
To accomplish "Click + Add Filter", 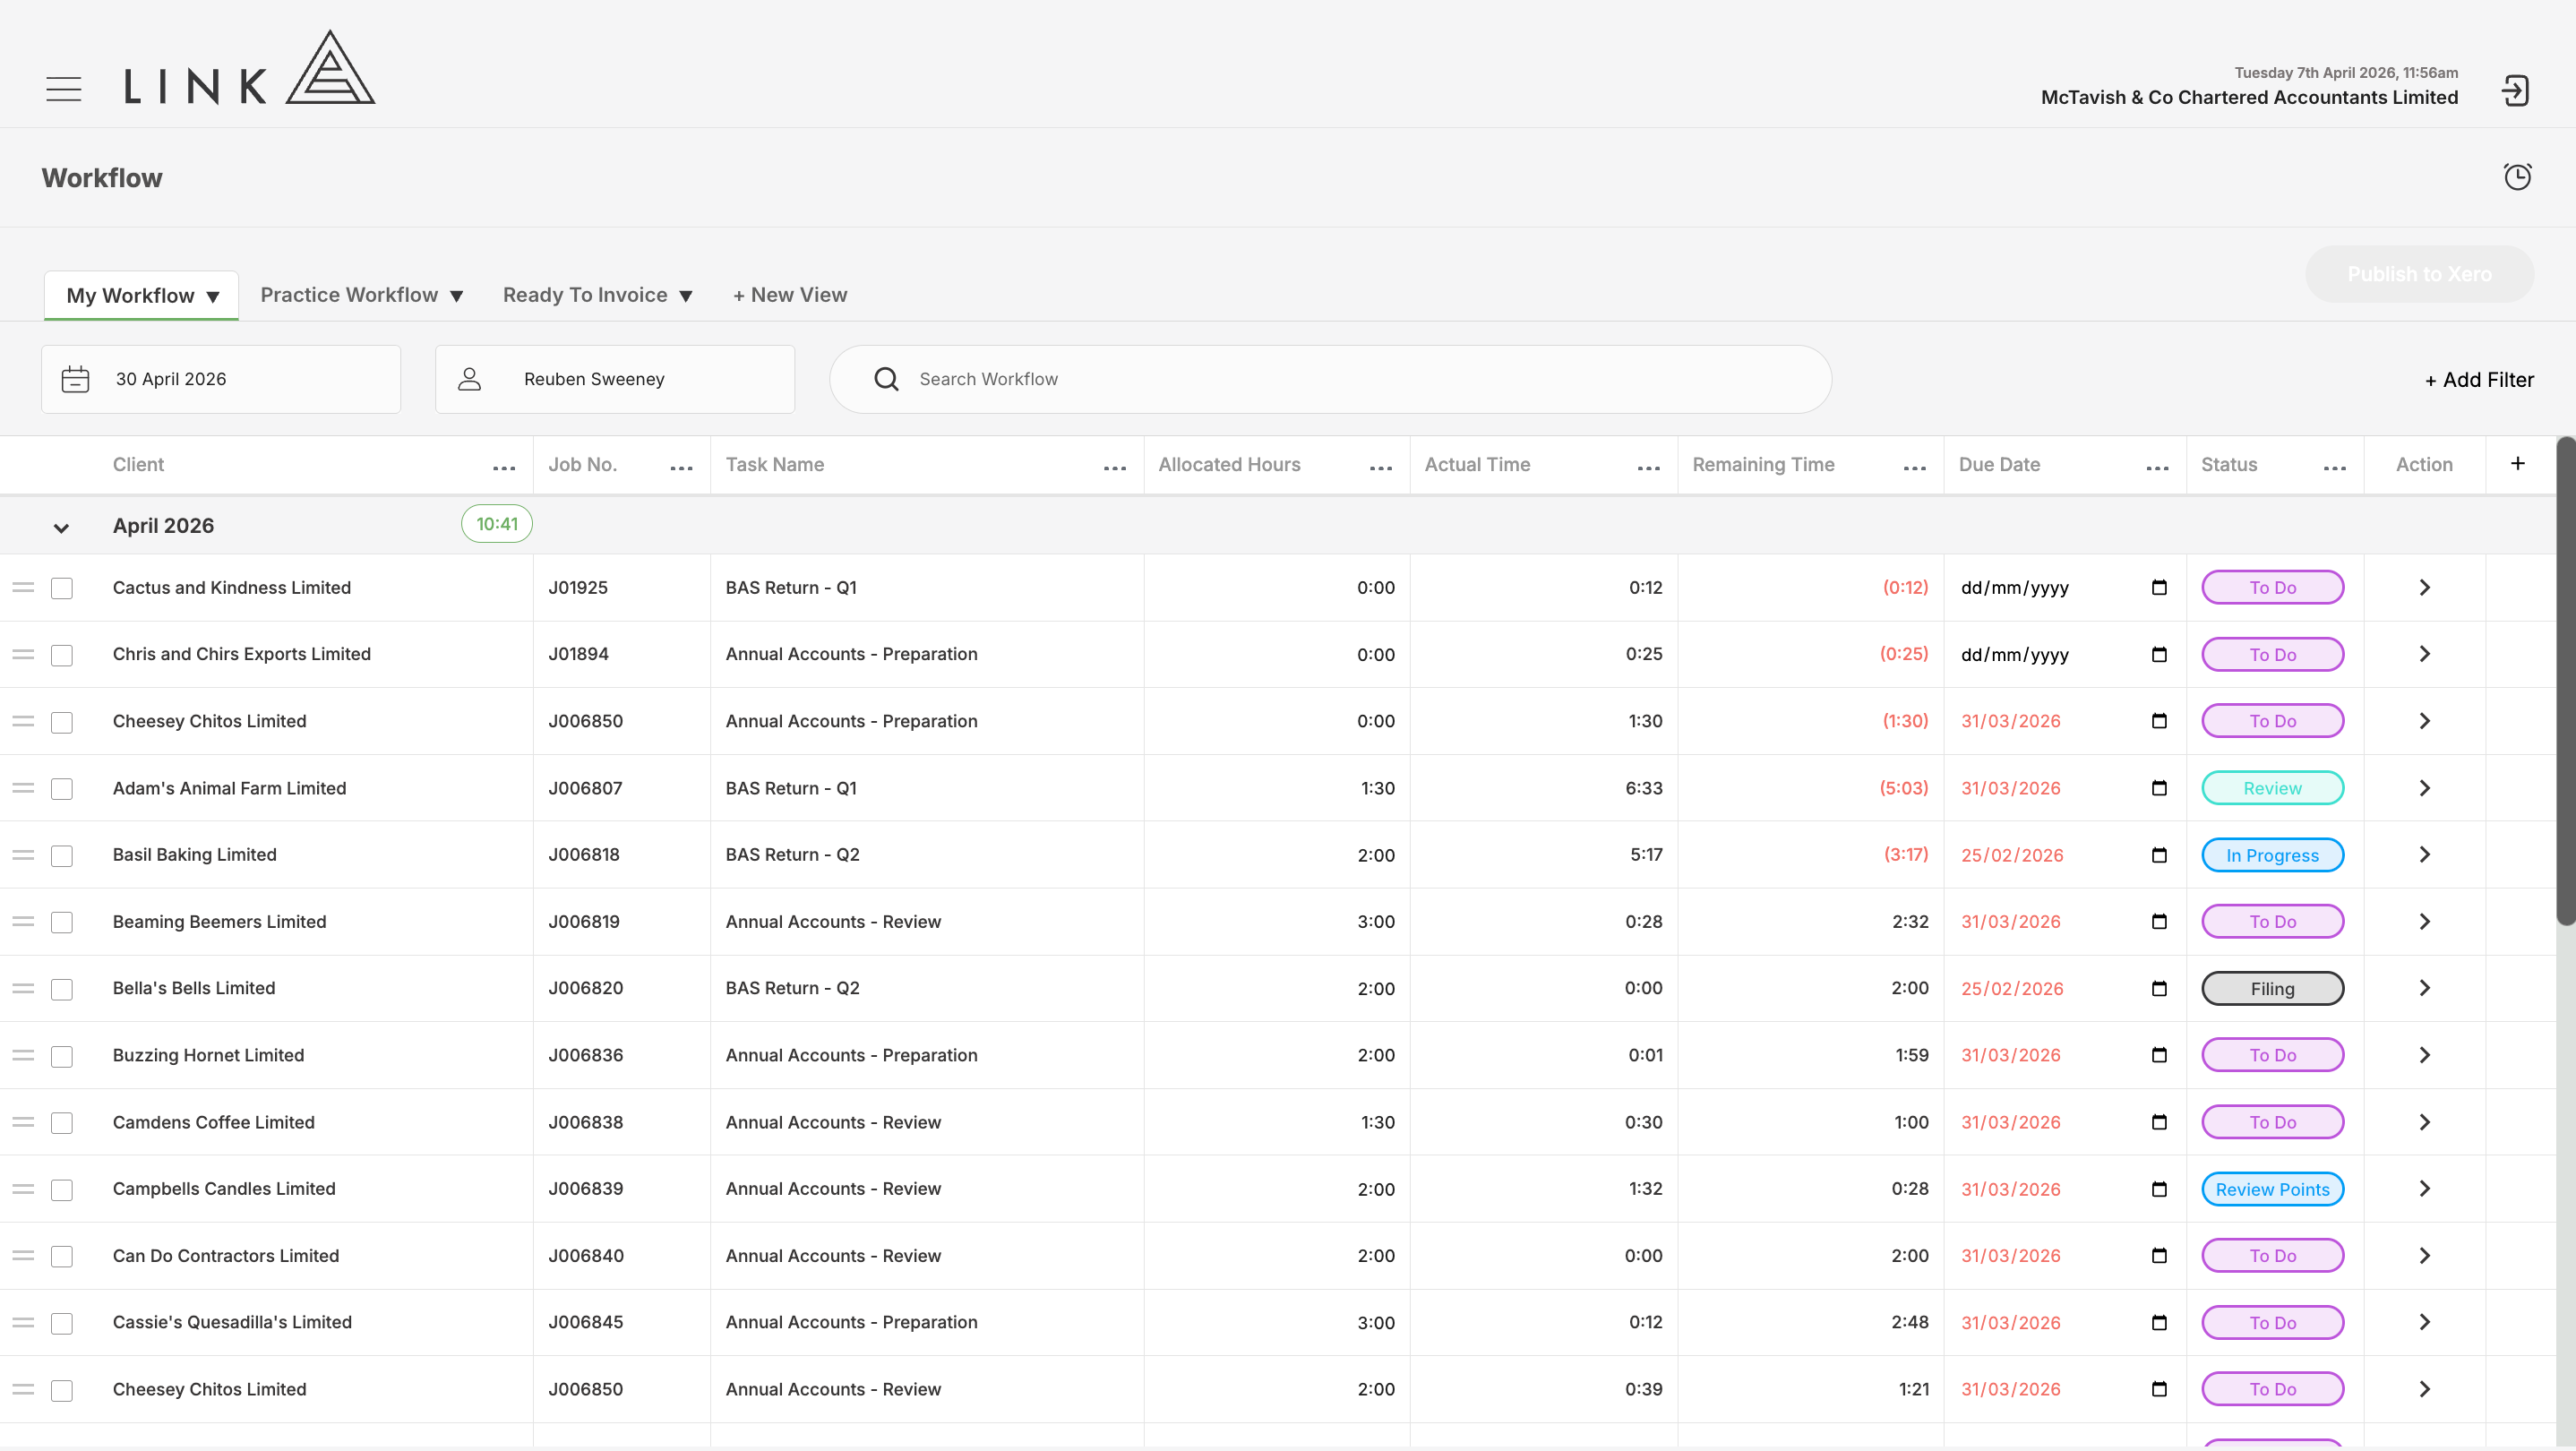I will [2479, 380].
